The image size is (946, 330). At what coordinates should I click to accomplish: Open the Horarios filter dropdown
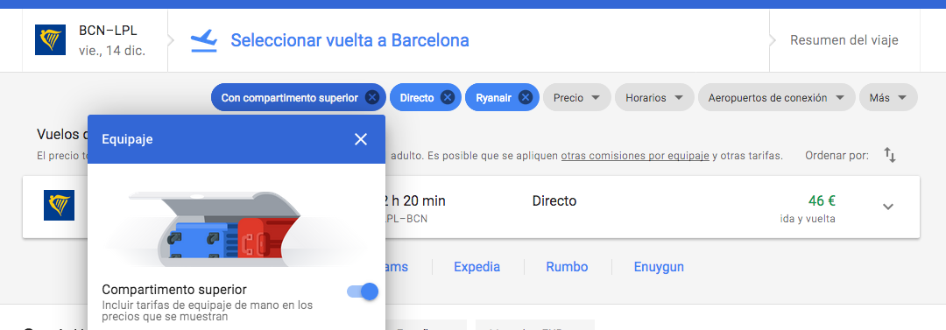[654, 98]
